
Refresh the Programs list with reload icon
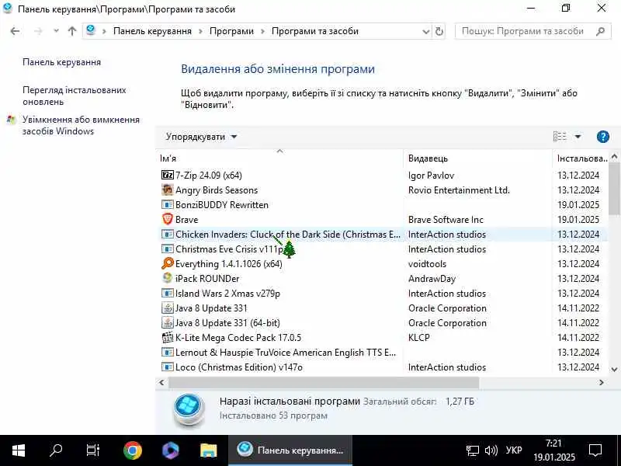point(439,31)
